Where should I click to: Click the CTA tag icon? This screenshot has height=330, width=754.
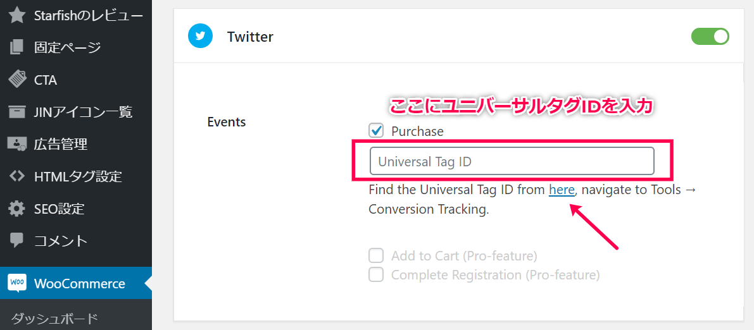pos(17,80)
